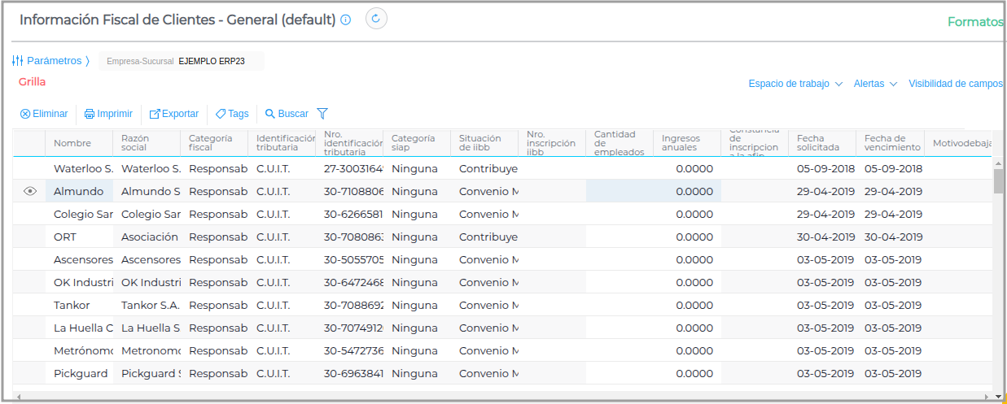Sort by Razón social column header
This screenshot has width=1007, height=404.
point(147,143)
